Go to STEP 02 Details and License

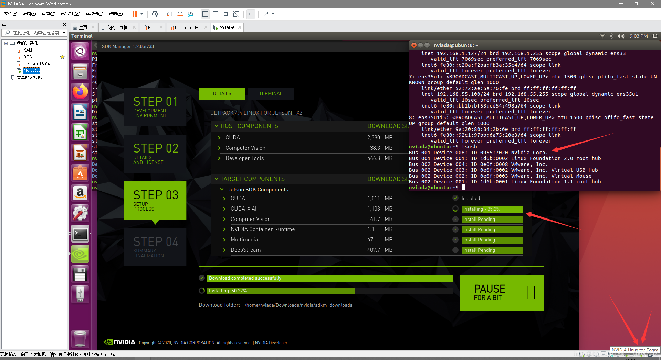[x=155, y=154]
